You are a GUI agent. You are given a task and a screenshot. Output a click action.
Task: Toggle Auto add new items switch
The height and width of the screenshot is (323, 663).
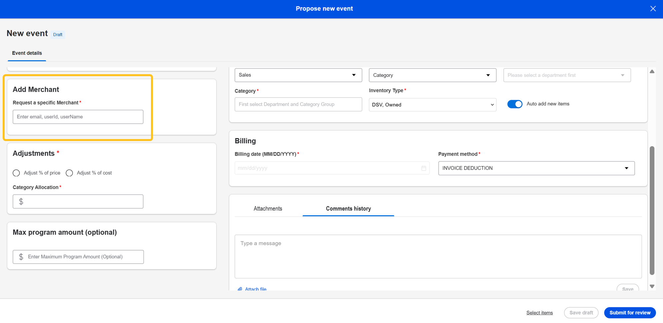point(514,104)
